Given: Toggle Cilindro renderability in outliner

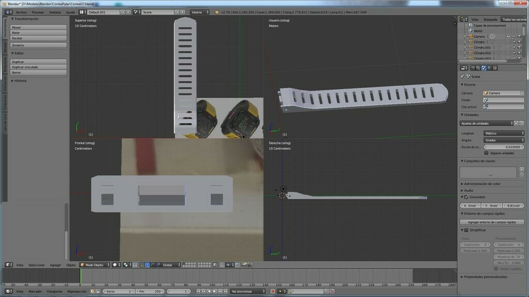Looking at the screenshot, I should 519,42.
